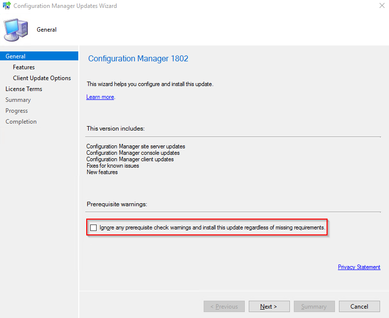The width and height of the screenshot is (389, 318).
Task: Click the wizard title bar text
Action: tap(65, 6)
